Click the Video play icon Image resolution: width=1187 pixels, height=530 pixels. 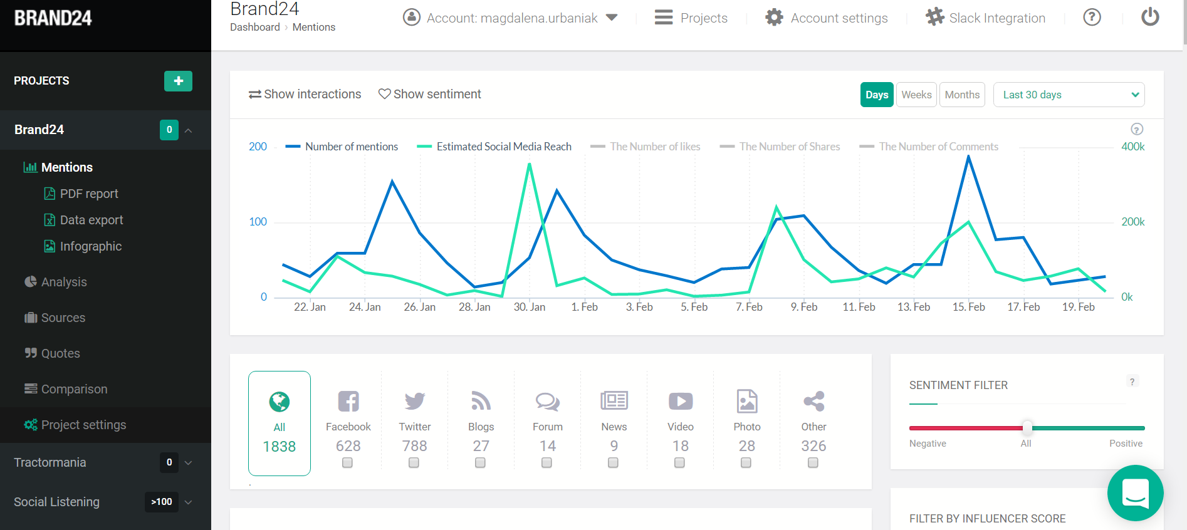pos(681,401)
